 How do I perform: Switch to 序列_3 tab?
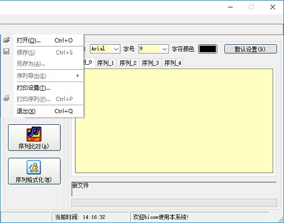click(x=151, y=63)
